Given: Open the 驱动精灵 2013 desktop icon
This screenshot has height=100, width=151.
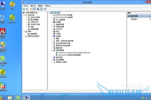Looking at the screenshot, I should click(3, 33).
